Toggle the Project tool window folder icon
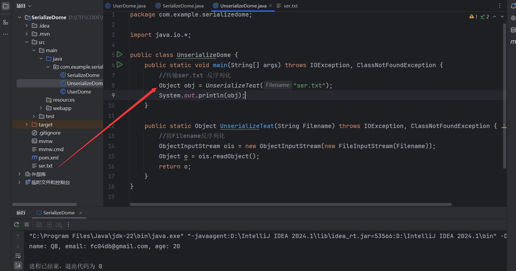 tap(6, 6)
